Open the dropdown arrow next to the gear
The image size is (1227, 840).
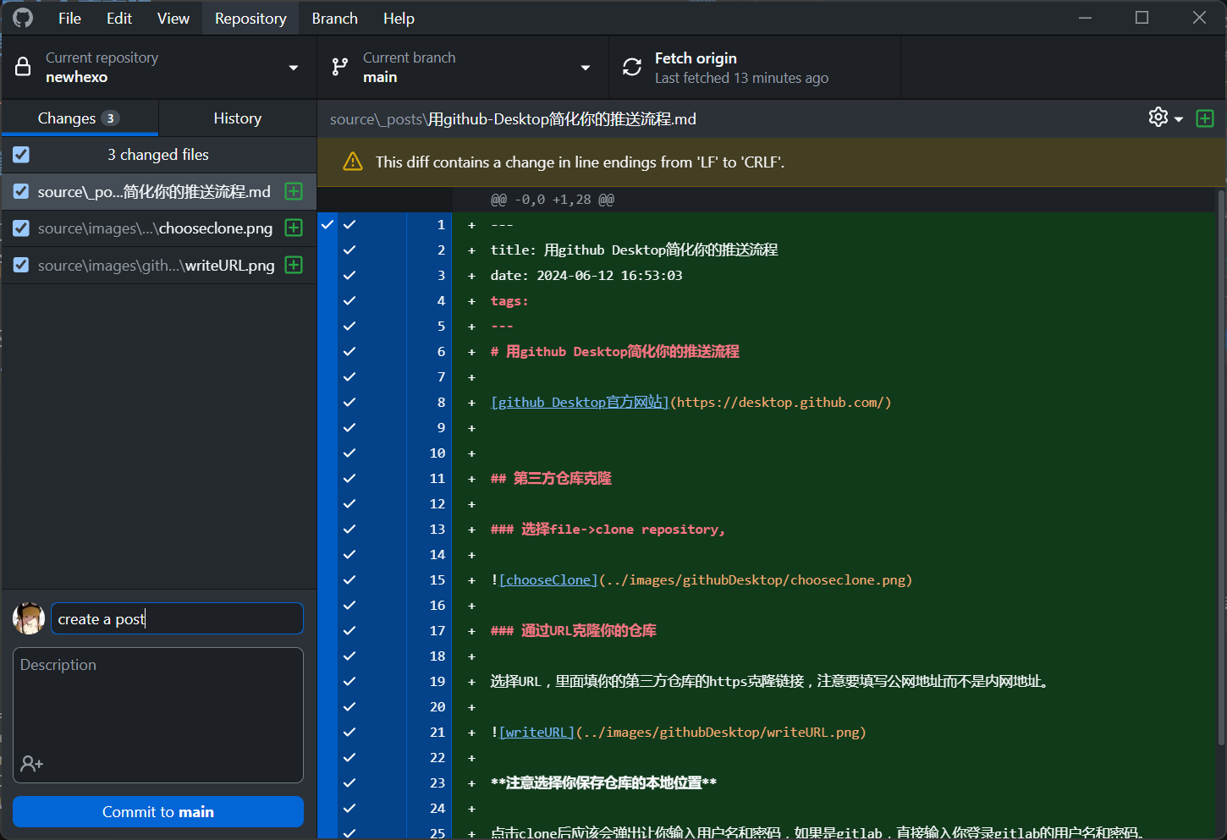pos(1179,119)
